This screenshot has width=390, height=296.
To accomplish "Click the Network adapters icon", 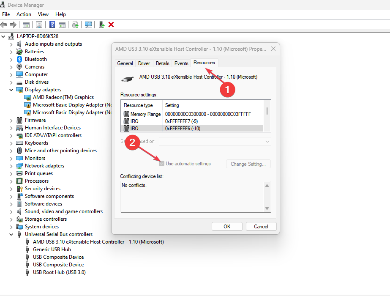I will pos(19,166).
